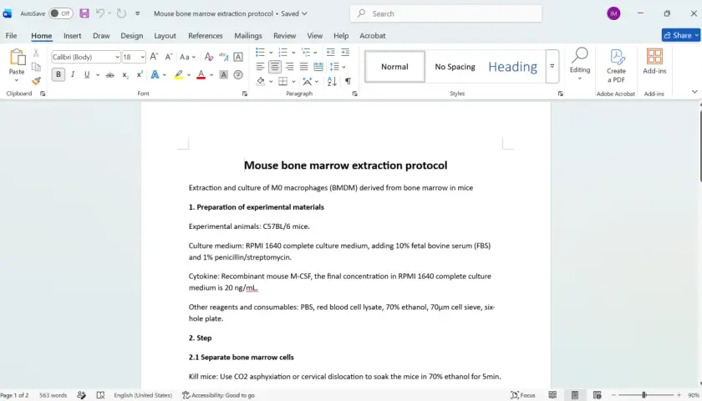Open the File menu
This screenshot has width=702, height=401.
pos(11,36)
